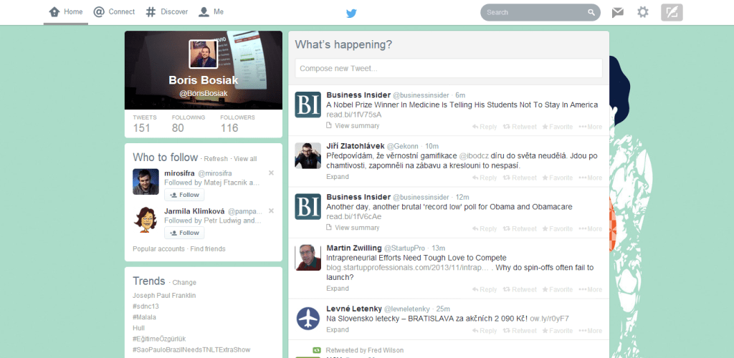The height and width of the screenshot is (358, 734).
Task: Reply to the Nobel Prize Winner tweet
Action: pos(485,127)
